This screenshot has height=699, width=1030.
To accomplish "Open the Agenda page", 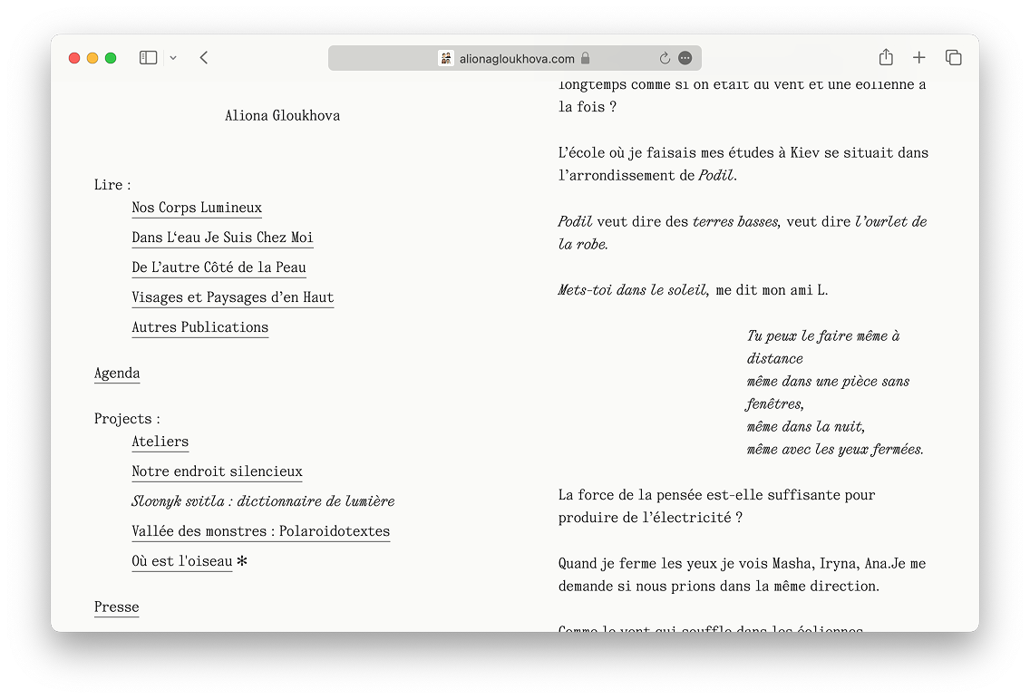I will [117, 374].
